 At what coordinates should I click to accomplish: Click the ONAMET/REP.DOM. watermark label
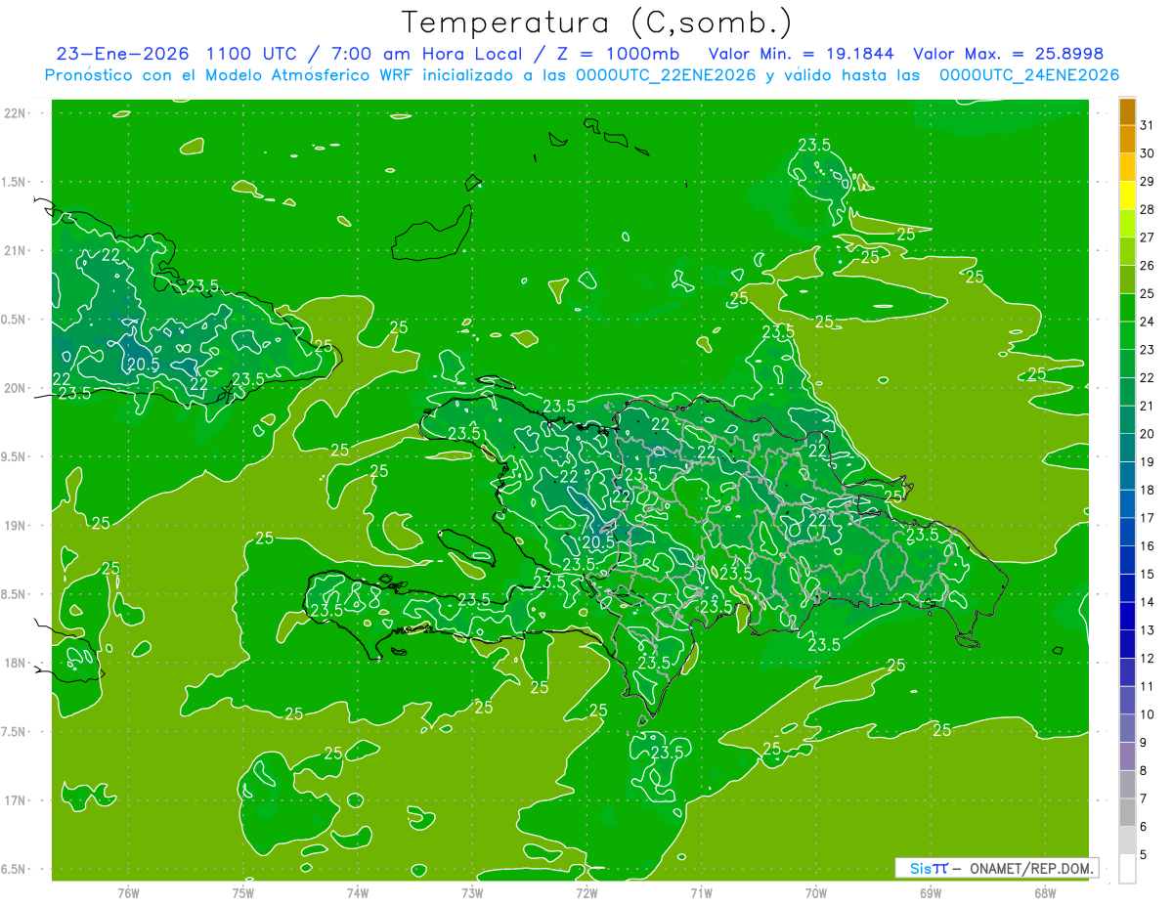[1031, 868]
